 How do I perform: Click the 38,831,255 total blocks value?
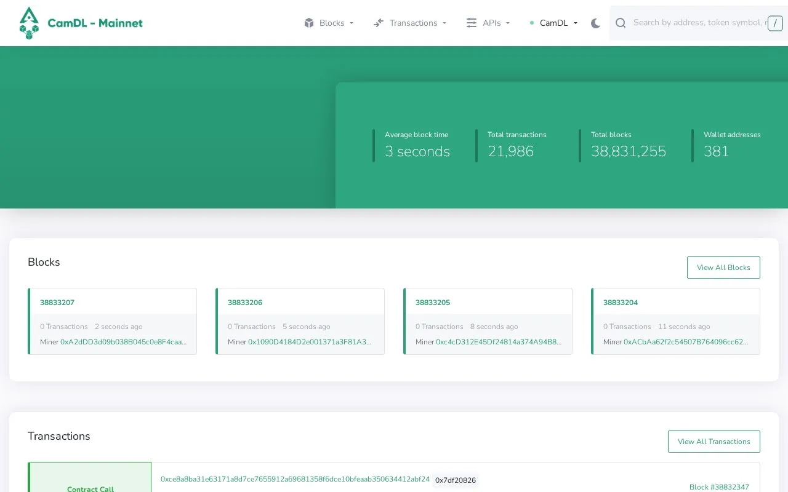pyautogui.click(x=629, y=151)
